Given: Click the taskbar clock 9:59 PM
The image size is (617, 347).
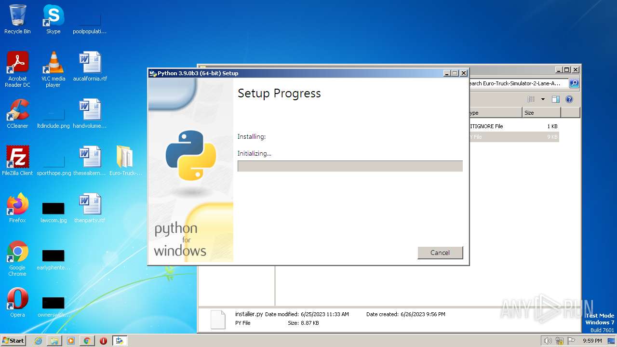Looking at the screenshot, I should click(x=592, y=341).
